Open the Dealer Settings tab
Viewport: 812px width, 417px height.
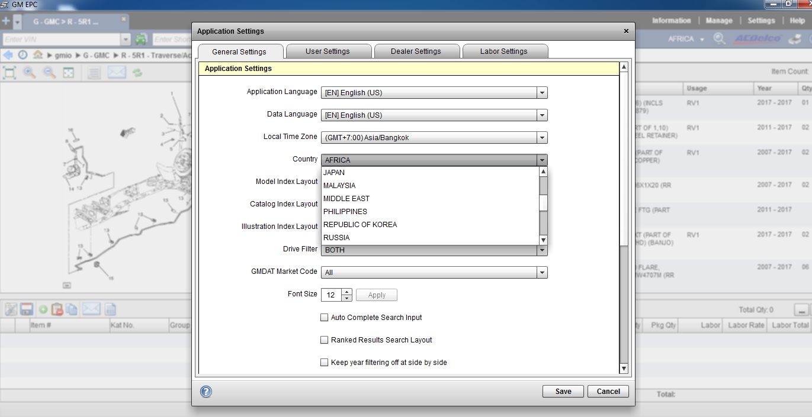416,51
